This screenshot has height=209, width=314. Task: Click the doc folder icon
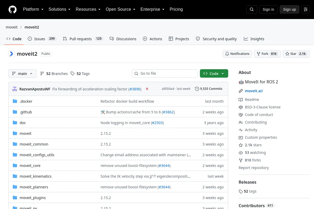pyautogui.click(x=15, y=123)
